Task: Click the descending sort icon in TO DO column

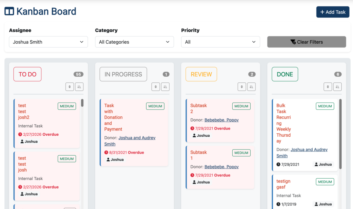Action: click(79, 86)
